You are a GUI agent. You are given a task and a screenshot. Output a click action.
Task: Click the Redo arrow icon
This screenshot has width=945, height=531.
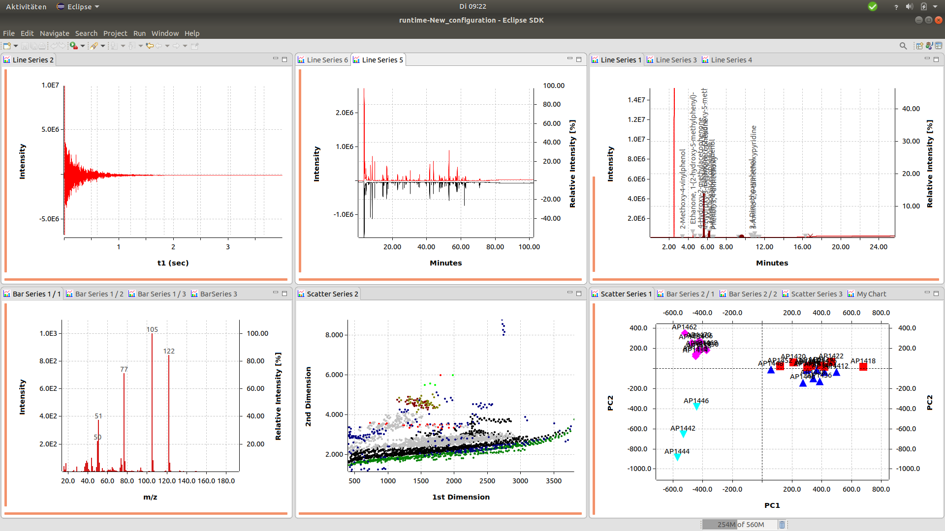click(x=62, y=46)
